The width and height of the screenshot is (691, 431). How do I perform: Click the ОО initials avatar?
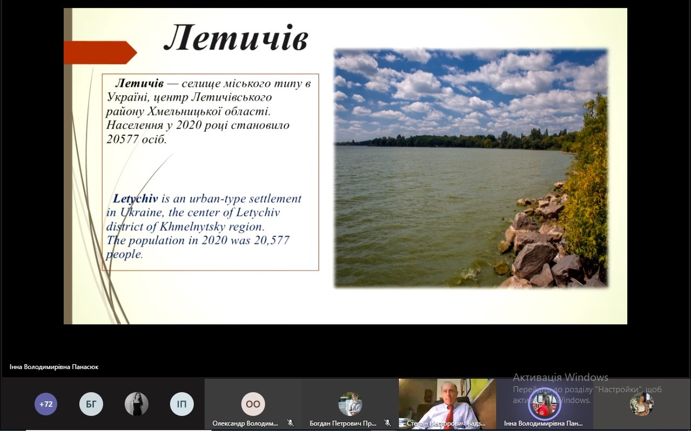[x=253, y=404]
